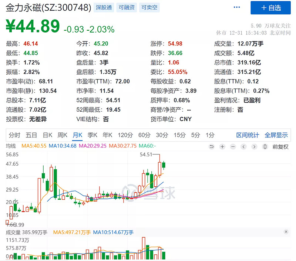Click the 质押率 value 0.68%

[x=182, y=100]
